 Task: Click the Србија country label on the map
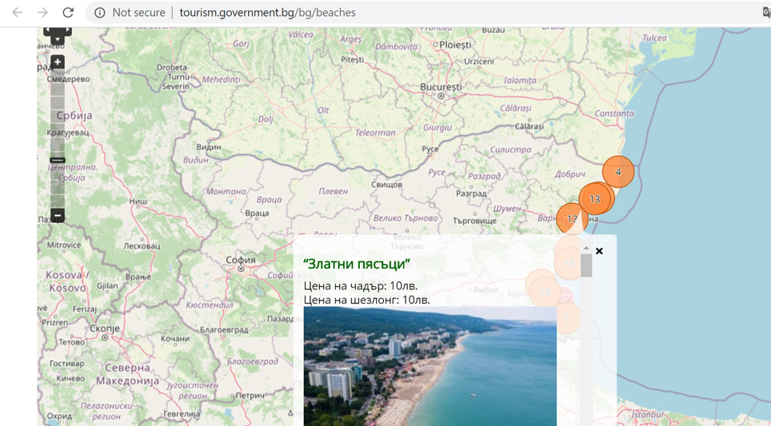tap(74, 116)
